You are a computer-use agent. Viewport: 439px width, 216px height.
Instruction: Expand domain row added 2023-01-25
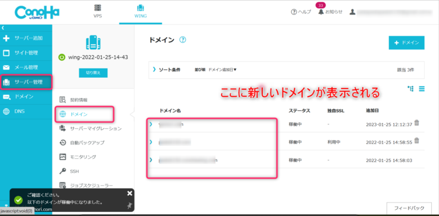pyautogui.click(x=151, y=124)
